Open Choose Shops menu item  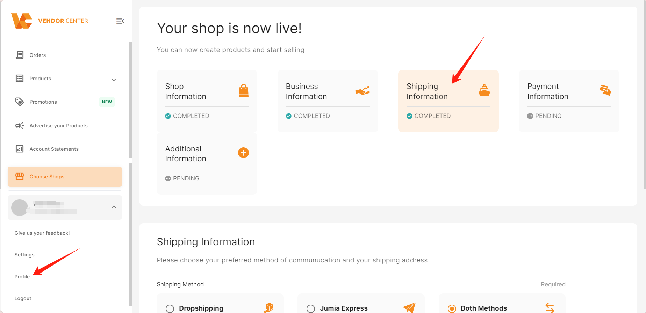(65, 177)
